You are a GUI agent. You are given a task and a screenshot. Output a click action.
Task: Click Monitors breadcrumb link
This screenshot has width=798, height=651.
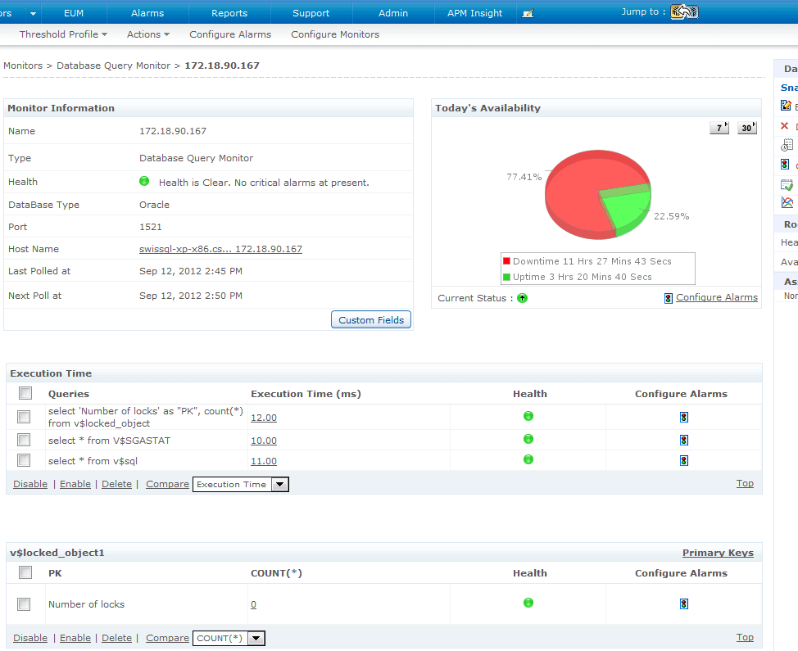coord(23,66)
